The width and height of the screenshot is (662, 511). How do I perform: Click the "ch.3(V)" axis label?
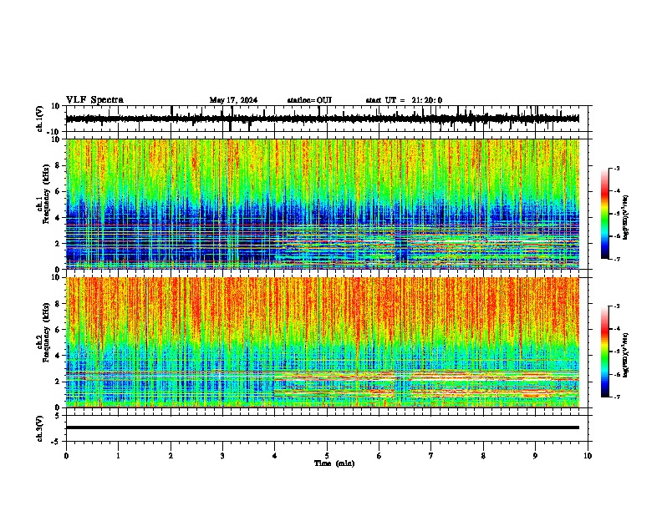[39, 428]
